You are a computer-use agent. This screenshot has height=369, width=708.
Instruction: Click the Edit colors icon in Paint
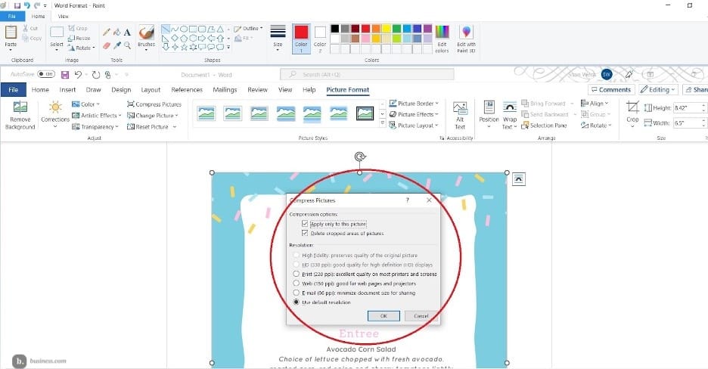[442, 33]
